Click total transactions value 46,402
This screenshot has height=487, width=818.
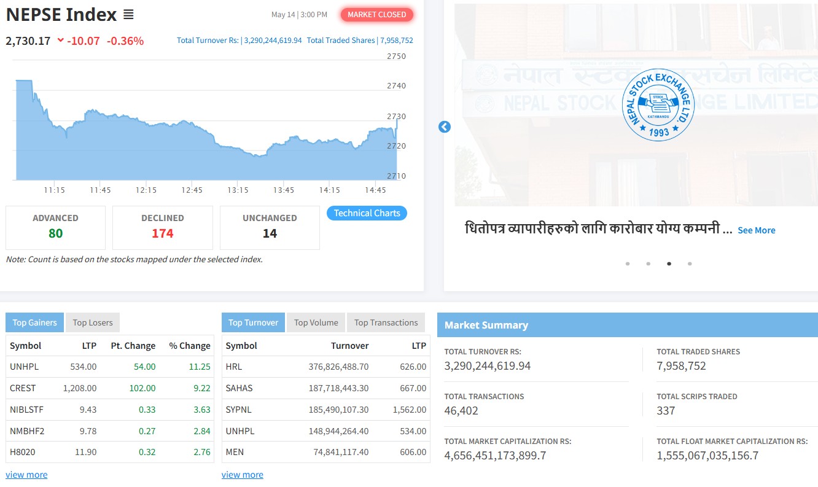(x=461, y=410)
